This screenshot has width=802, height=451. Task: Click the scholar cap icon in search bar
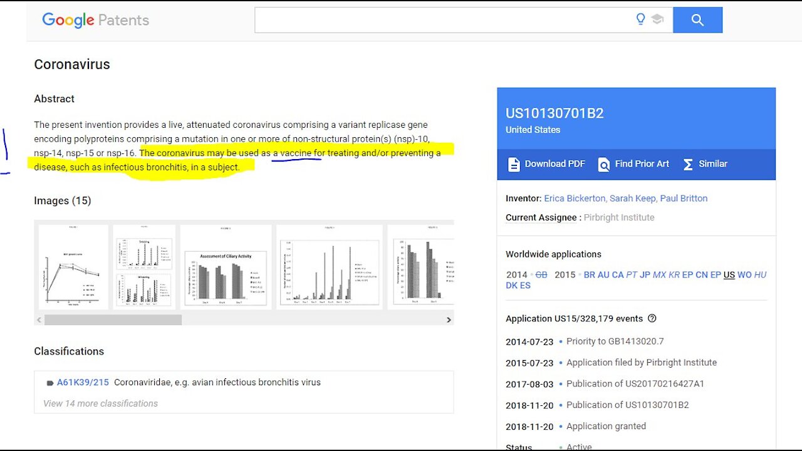tap(657, 19)
